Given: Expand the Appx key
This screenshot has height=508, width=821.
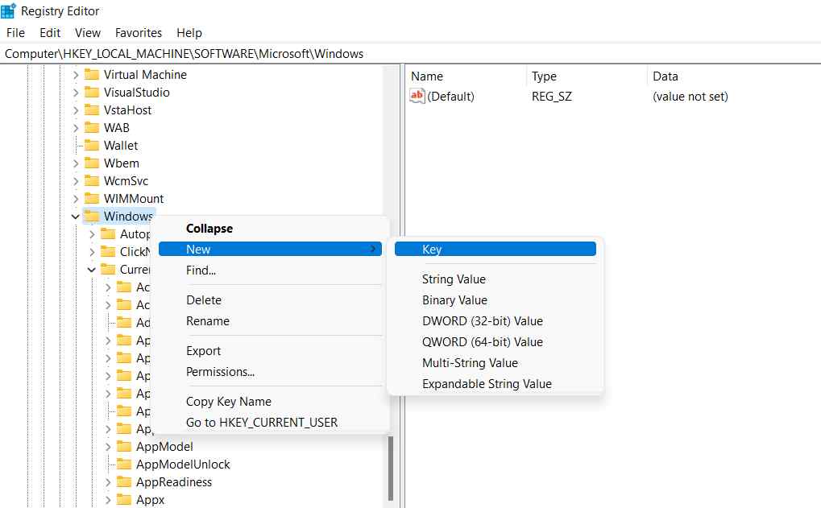Looking at the screenshot, I should click(x=108, y=500).
